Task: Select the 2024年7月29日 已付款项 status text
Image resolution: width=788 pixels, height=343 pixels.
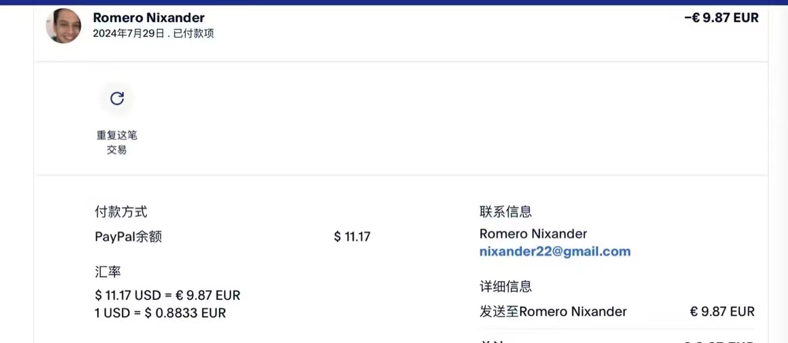Action: tap(154, 34)
